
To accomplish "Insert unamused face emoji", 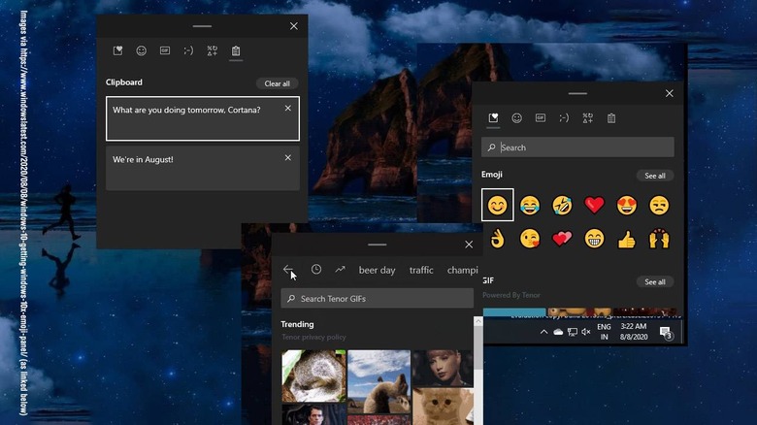I will [x=659, y=206].
